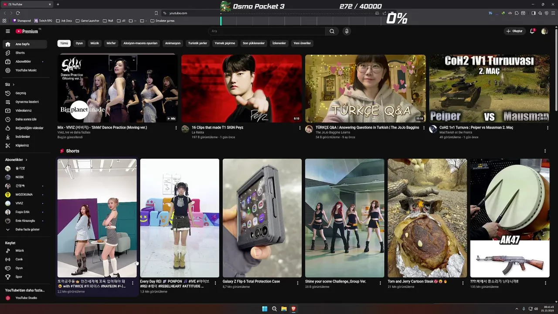
Task: Select Aksiyon-macera oyunları chip
Action: (x=140, y=43)
